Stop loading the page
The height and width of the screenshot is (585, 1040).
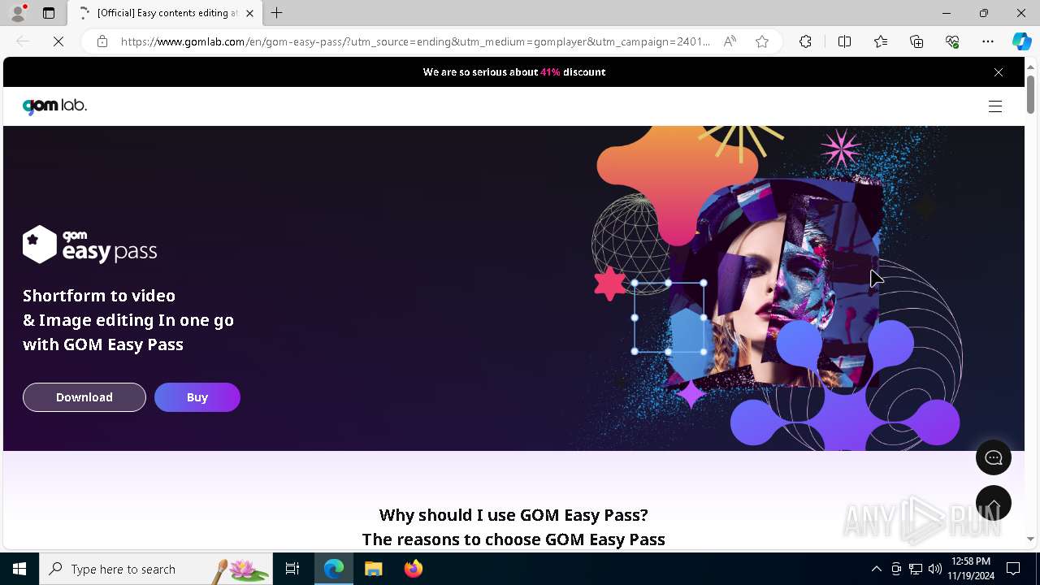pos(58,41)
